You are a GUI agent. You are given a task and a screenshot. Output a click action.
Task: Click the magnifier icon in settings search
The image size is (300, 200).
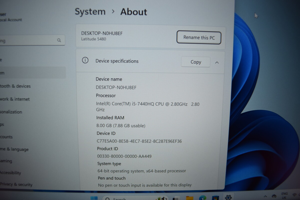[x=59, y=40]
